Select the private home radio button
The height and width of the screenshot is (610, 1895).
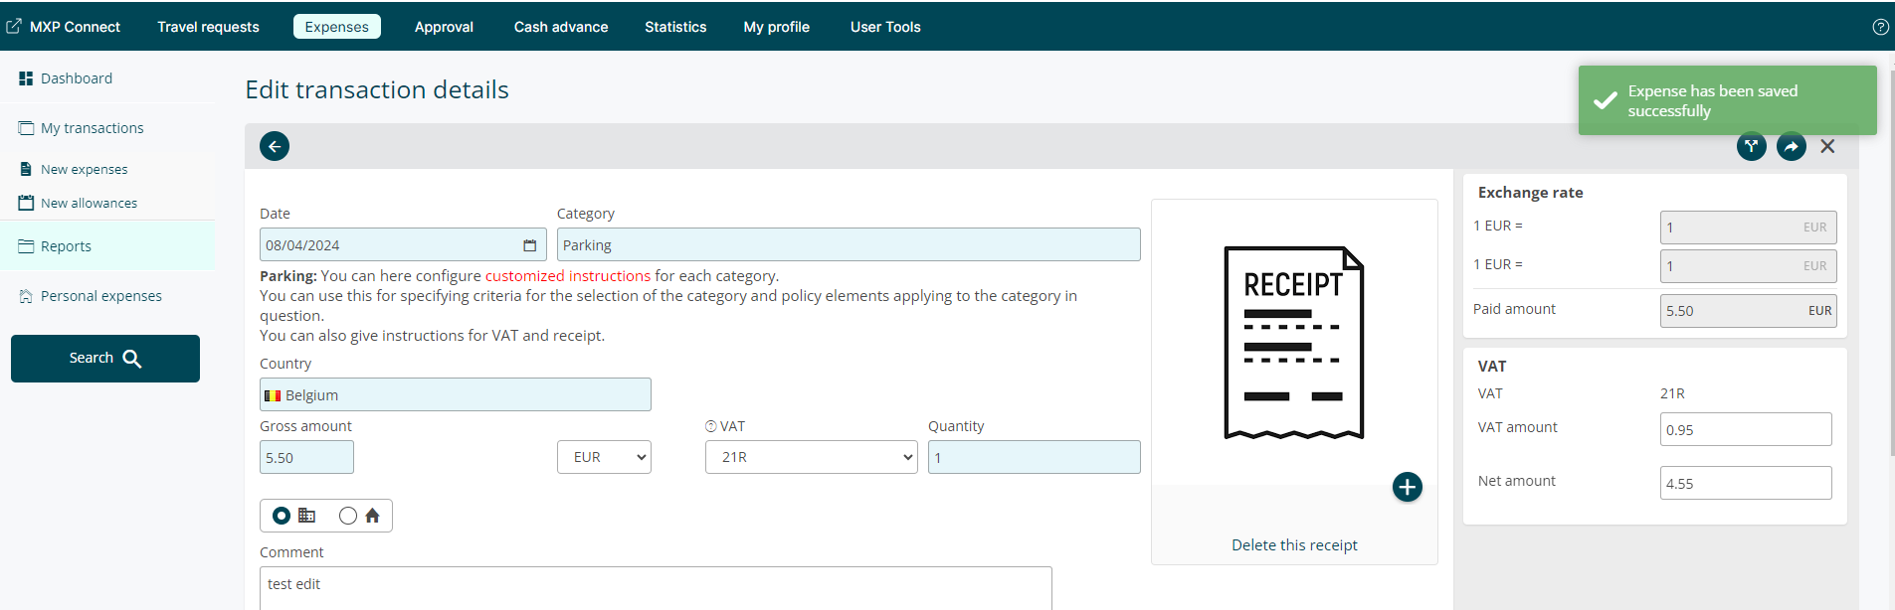coord(348,516)
